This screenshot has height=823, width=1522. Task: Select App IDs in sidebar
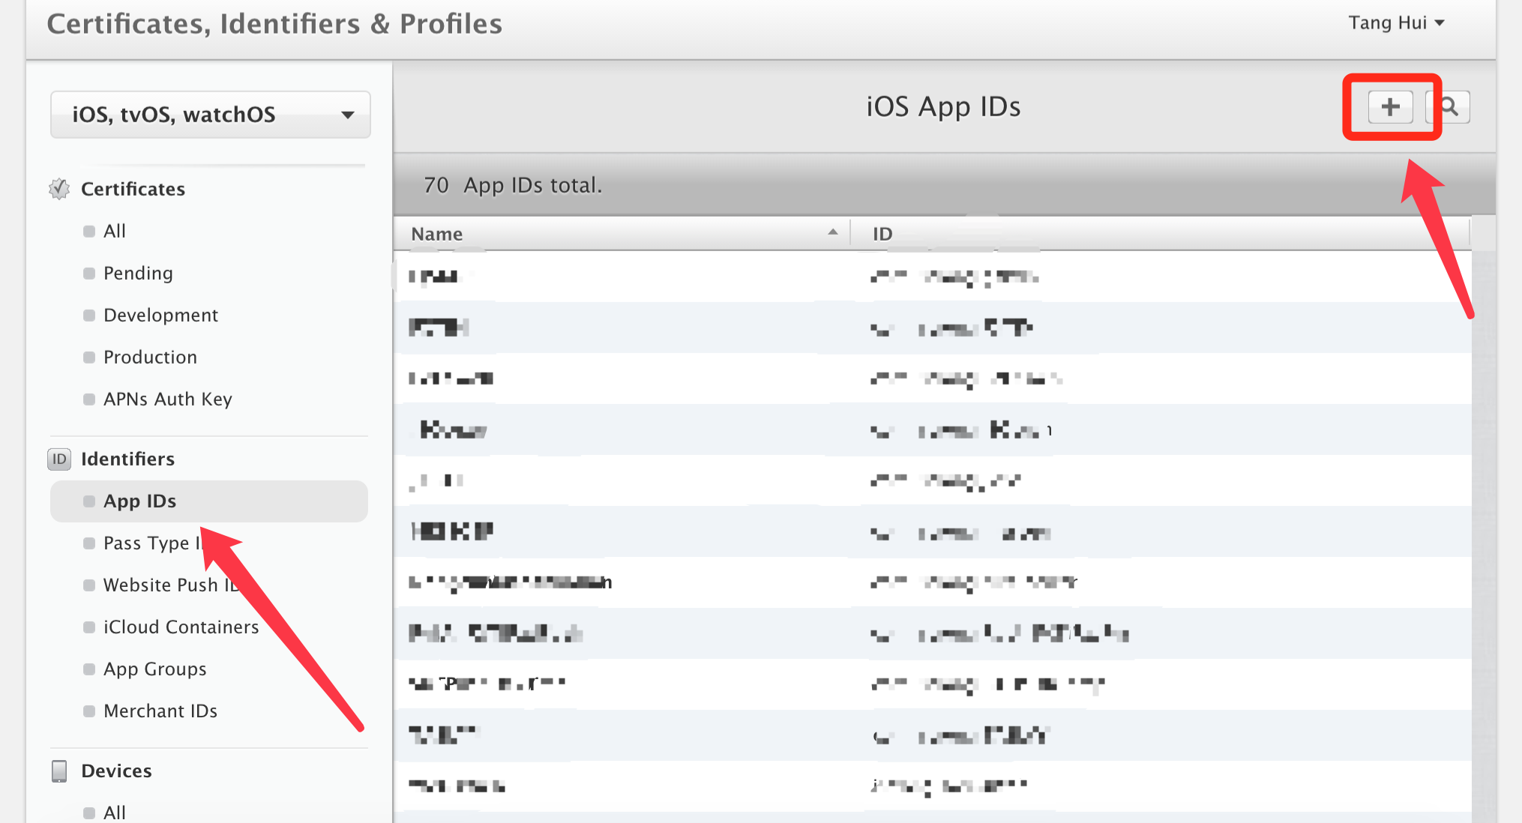(139, 501)
